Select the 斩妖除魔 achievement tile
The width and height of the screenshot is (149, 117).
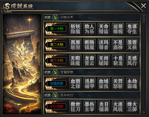click(75, 29)
